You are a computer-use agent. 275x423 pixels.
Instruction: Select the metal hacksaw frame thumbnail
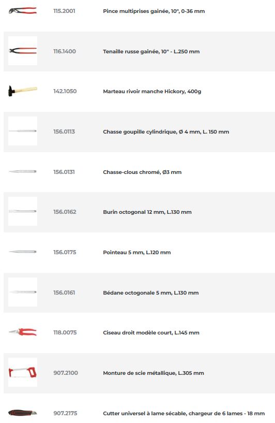[23, 372]
